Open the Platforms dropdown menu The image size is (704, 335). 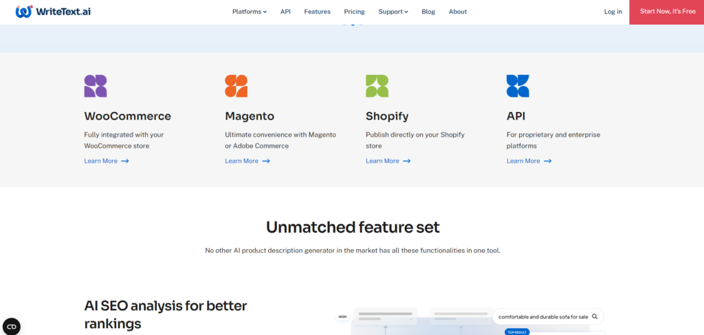(x=249, y=12)
